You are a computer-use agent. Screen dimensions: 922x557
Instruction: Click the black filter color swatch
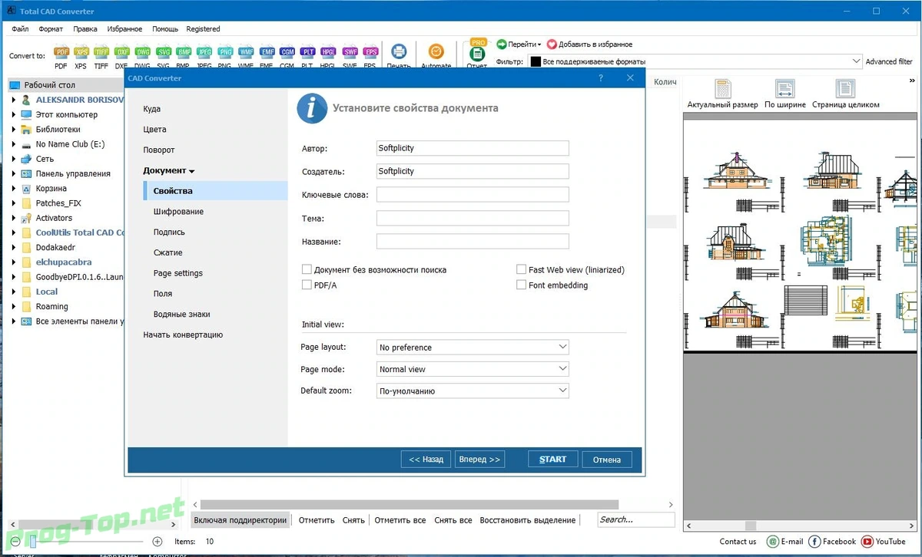536,61
